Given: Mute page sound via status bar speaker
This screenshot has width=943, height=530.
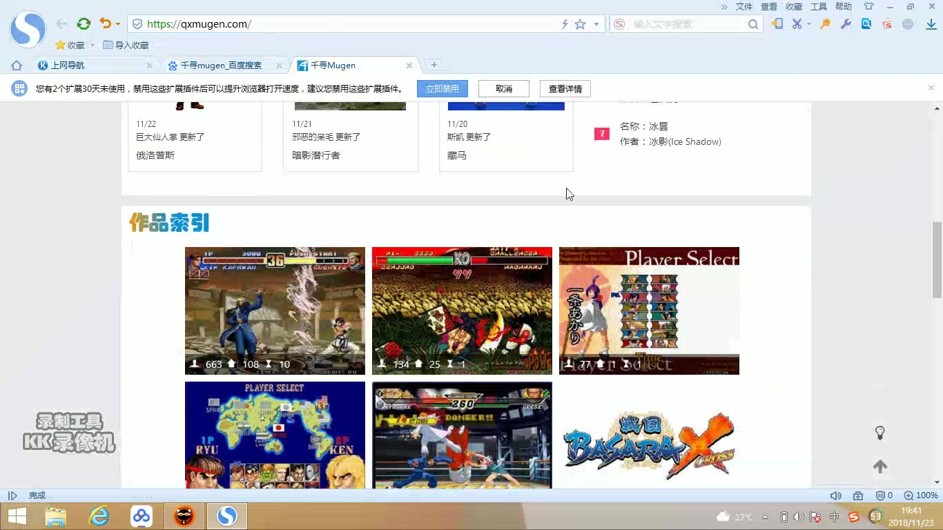Looking at the screenshot, I should [x=836, y=495].
